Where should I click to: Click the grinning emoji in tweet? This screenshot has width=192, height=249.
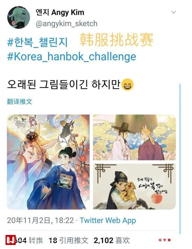coord(127,85)
